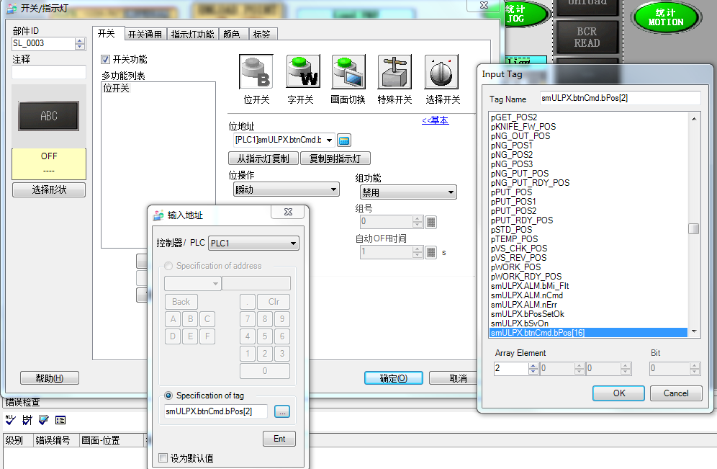The image size is (717, 469).
Task: Select pWORK_RDY_POS in the tag list
Action: click(526, 277)
